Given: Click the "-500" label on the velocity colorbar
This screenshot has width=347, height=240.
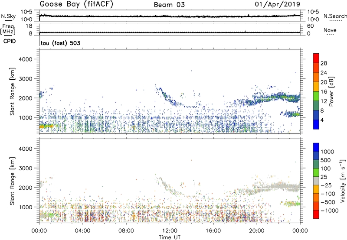Looking at the screenshot, I should click(x=328, y=202).
